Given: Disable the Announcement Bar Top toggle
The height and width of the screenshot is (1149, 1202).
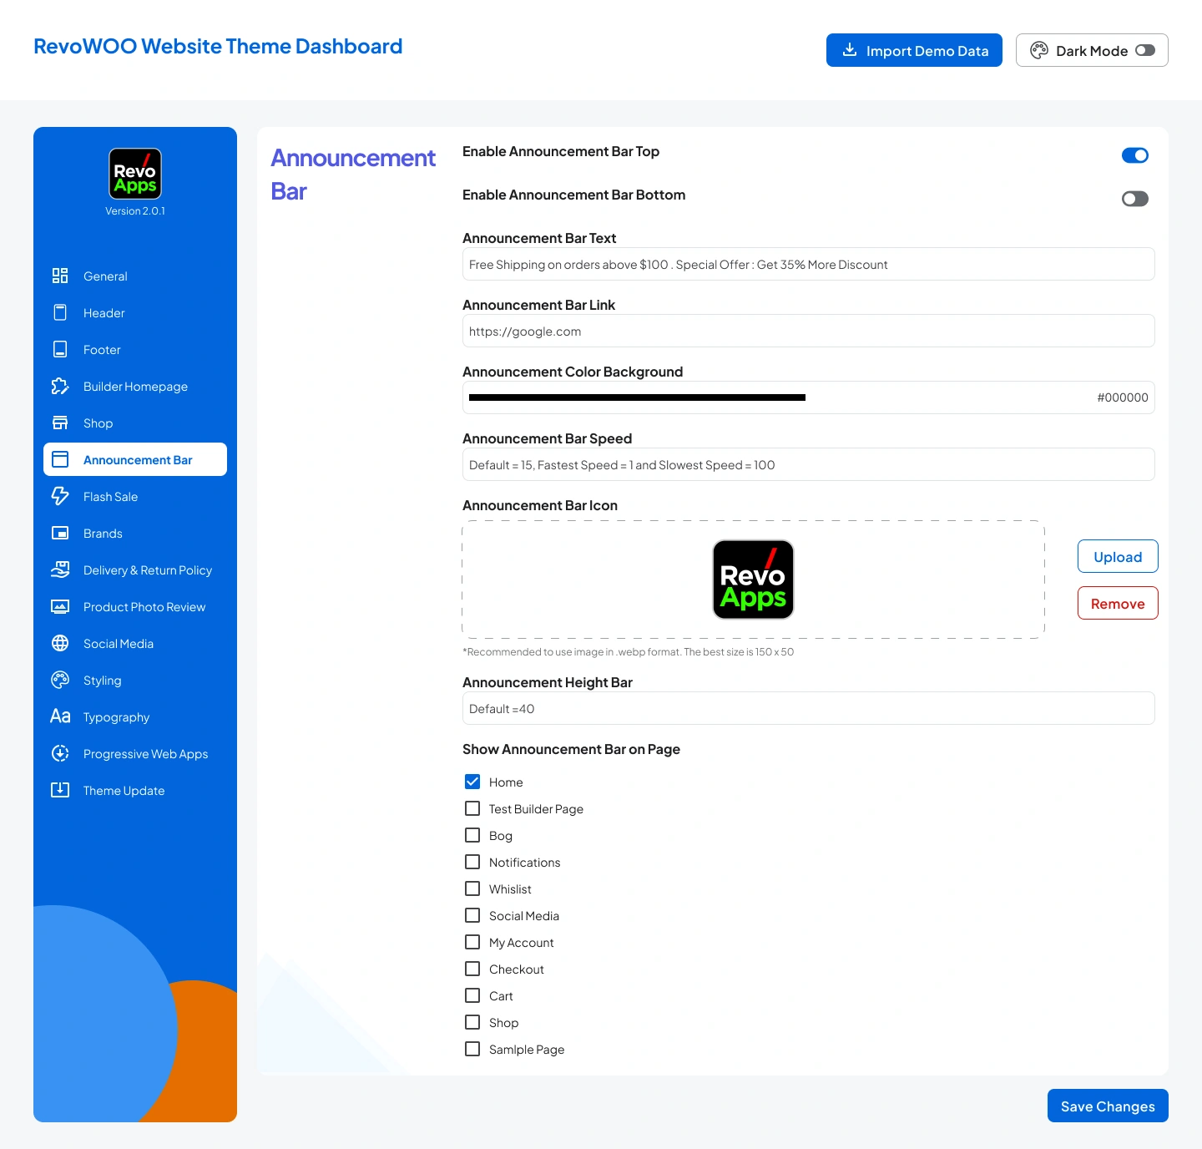Looking at the screenshot, I should [x=1135, y=155].
